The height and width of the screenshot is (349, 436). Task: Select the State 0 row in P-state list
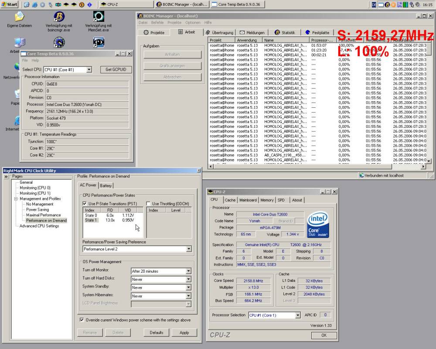point(113,215)
